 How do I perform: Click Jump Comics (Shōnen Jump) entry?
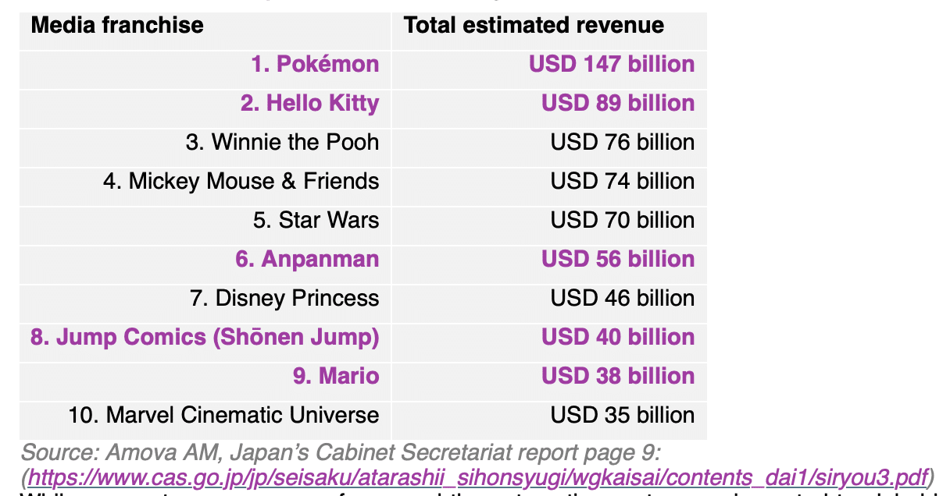(x=205, y=337)
